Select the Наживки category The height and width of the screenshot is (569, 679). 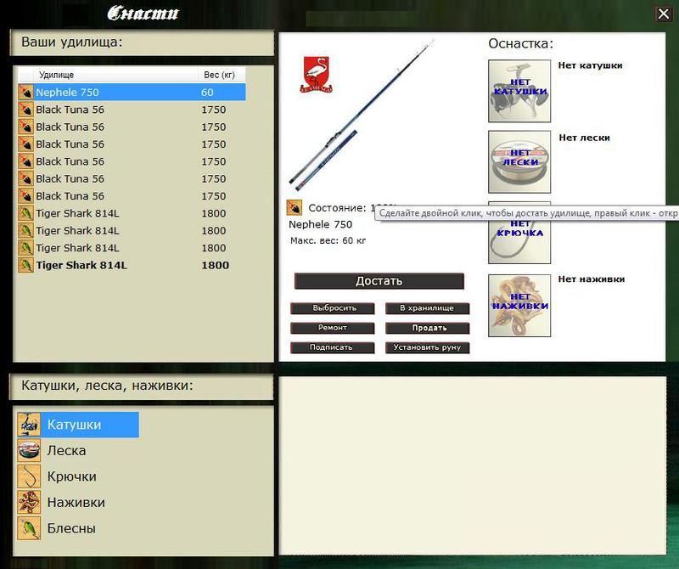76,502
